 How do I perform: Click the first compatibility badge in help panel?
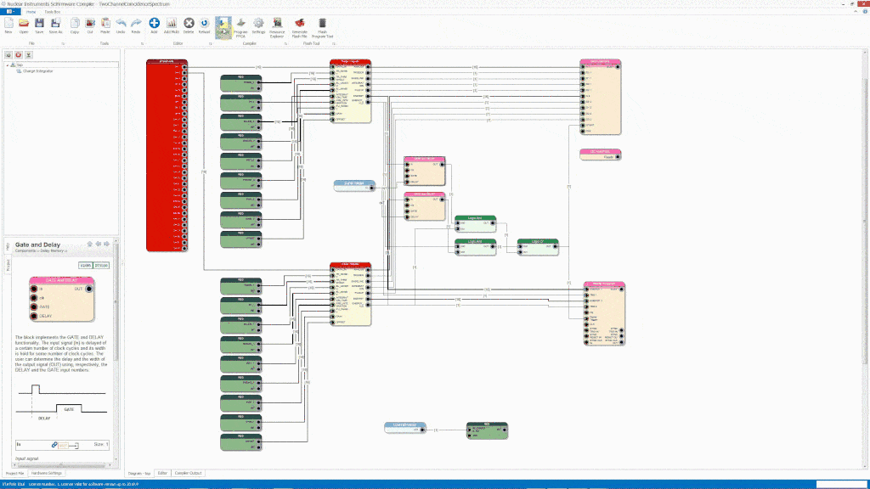86,266
